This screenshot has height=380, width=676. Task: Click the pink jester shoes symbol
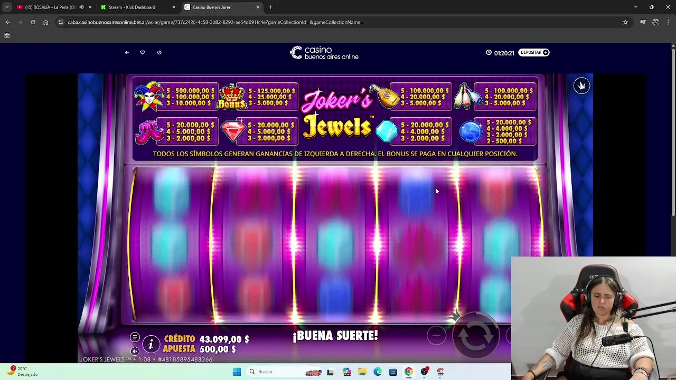[x=149, y=131]
